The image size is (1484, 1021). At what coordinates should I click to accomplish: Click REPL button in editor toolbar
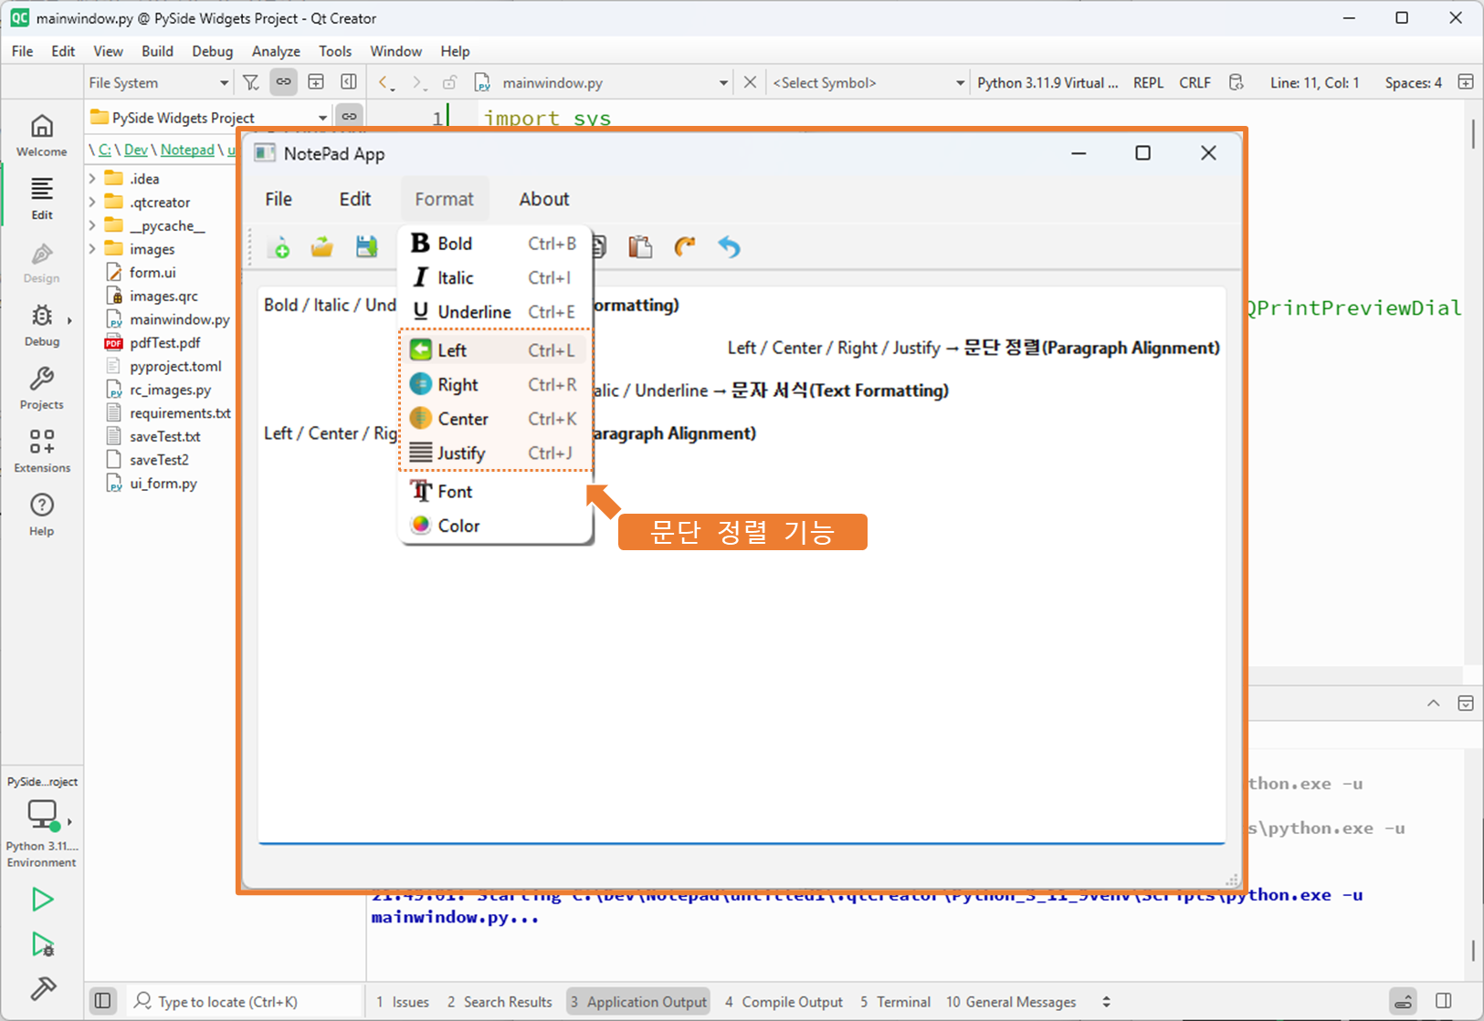pyautogui.click(x=1148, y=82)
